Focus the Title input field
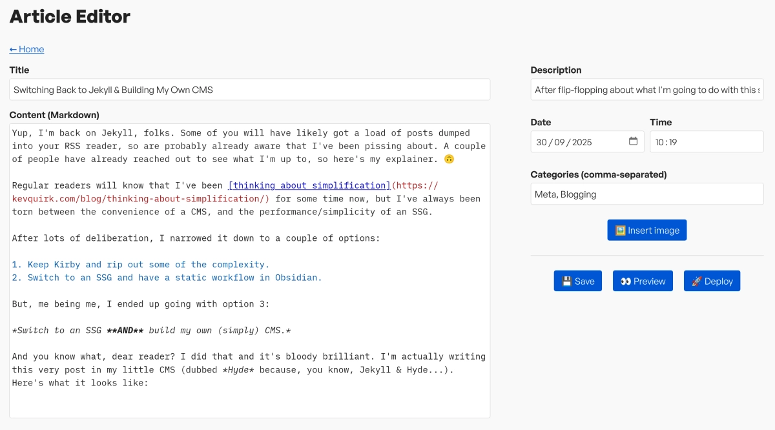Viewport: 775px width, 430px height. (249, 90)
